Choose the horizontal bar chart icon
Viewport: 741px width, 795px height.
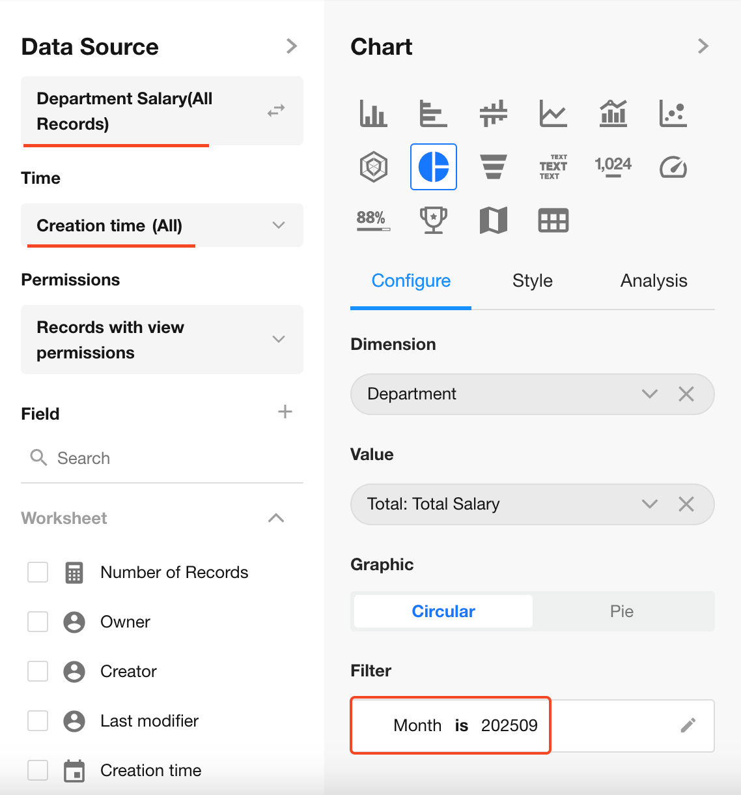point(433,113)
